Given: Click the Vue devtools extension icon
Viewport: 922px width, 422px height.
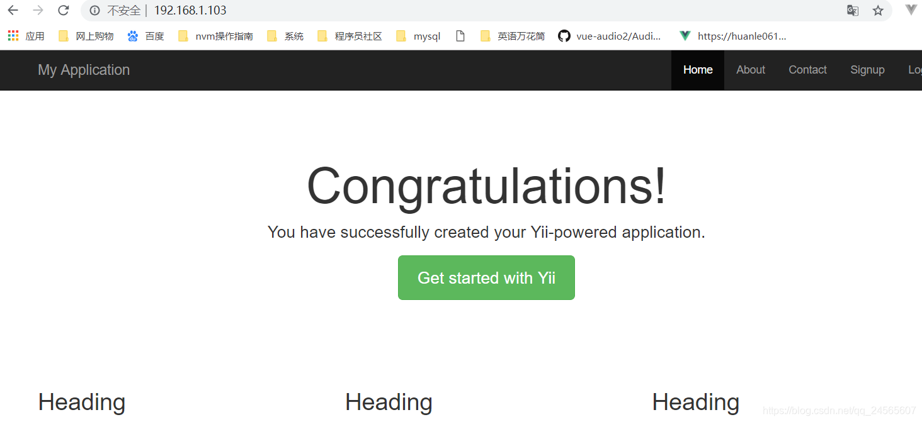Looking at the screenshot, I should click(911, 10).
